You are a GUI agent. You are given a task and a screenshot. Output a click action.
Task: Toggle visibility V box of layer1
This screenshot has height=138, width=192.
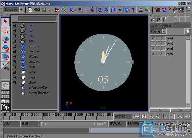[x=153, y=38]
